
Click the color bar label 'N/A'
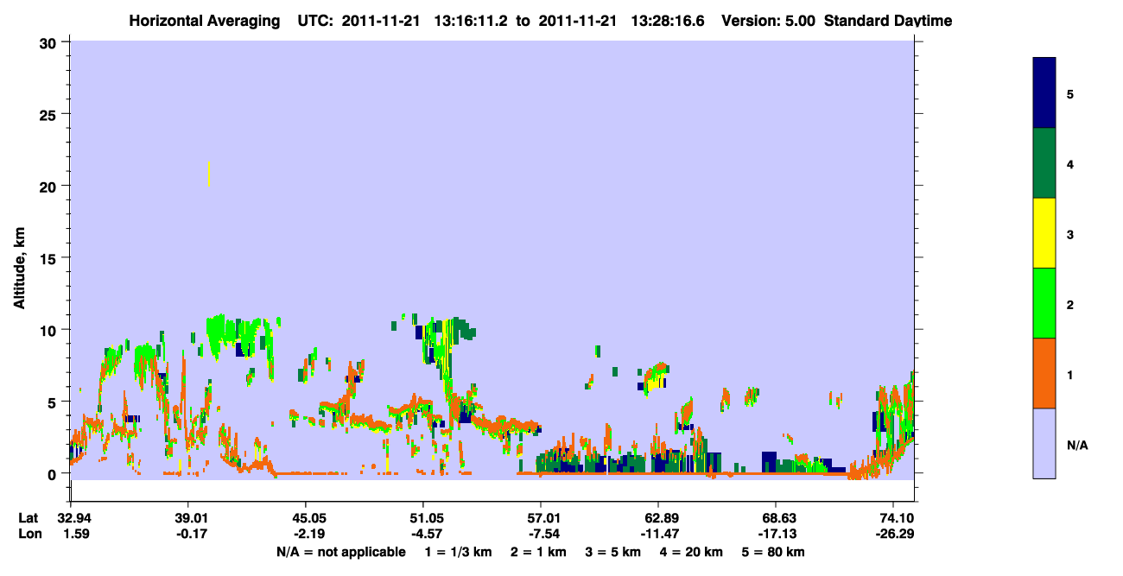coord(1076,445)
